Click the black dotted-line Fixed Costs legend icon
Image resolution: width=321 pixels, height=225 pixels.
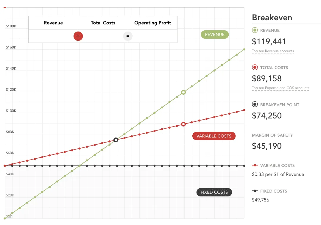(255, 191)
